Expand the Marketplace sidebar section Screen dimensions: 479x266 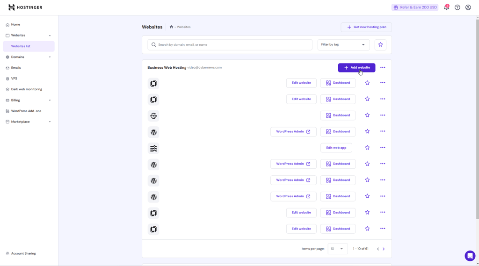[x=50, y=122]
